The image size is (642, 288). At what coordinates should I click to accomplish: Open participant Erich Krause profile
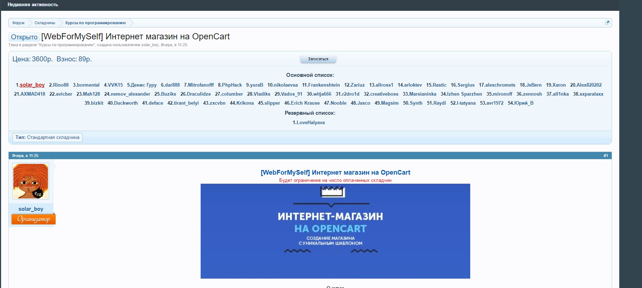pyautogui.click(x=305, y=103)
